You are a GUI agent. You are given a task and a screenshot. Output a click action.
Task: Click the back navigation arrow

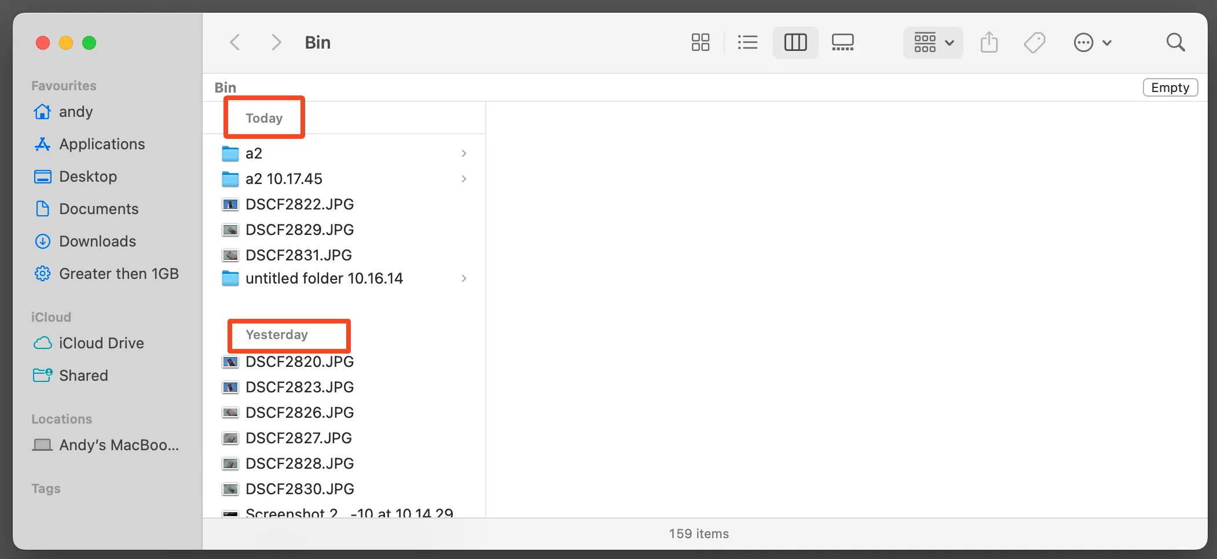click(x=234, y=42)
